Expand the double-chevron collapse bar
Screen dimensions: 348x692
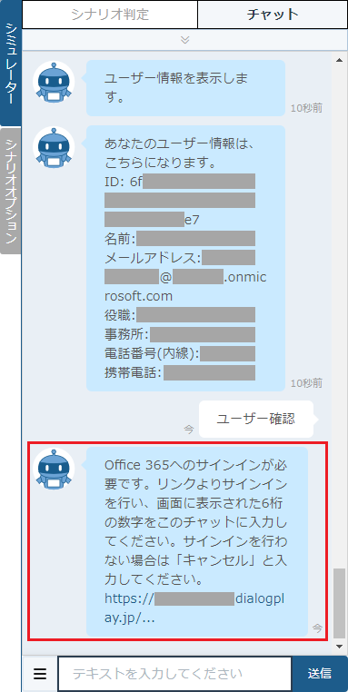[x=185, y=40]
